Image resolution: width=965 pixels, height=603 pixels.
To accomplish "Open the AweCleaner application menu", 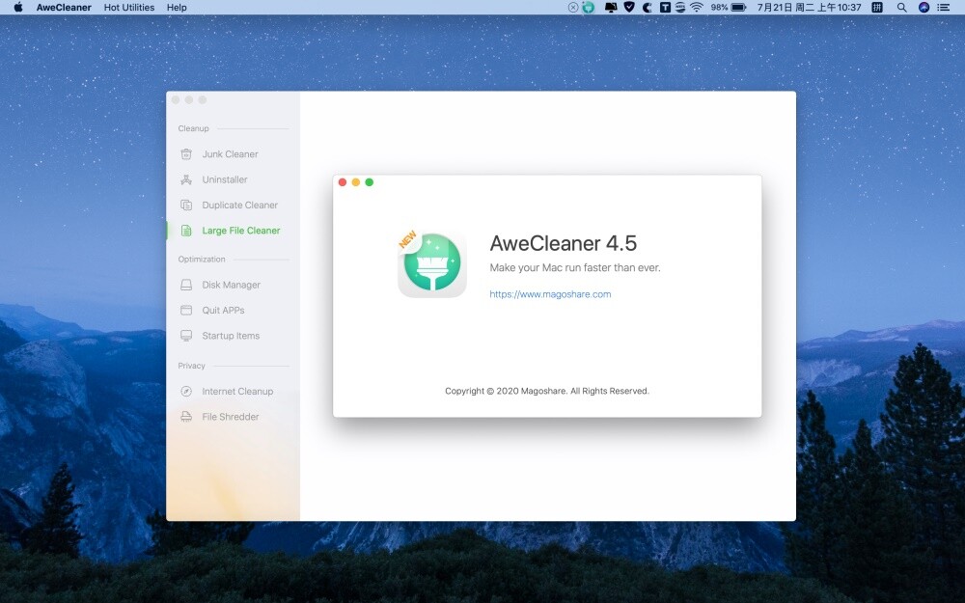I will coord(64,8).
